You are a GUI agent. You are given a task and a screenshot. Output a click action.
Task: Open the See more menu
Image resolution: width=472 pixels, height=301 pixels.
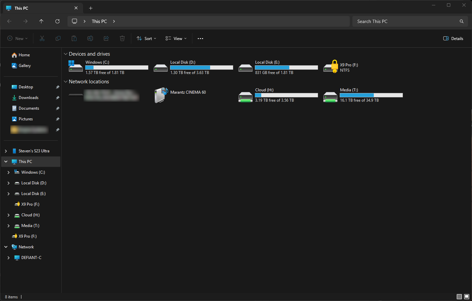click(200, 38)
